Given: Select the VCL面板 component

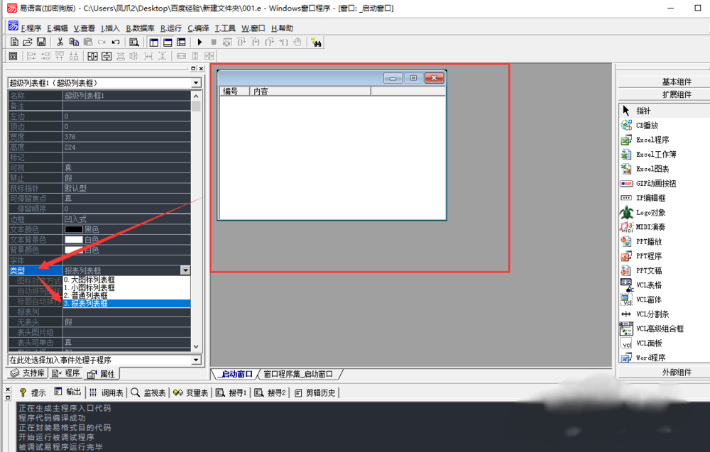Looking at the screenshot, I should pos(648,343).
